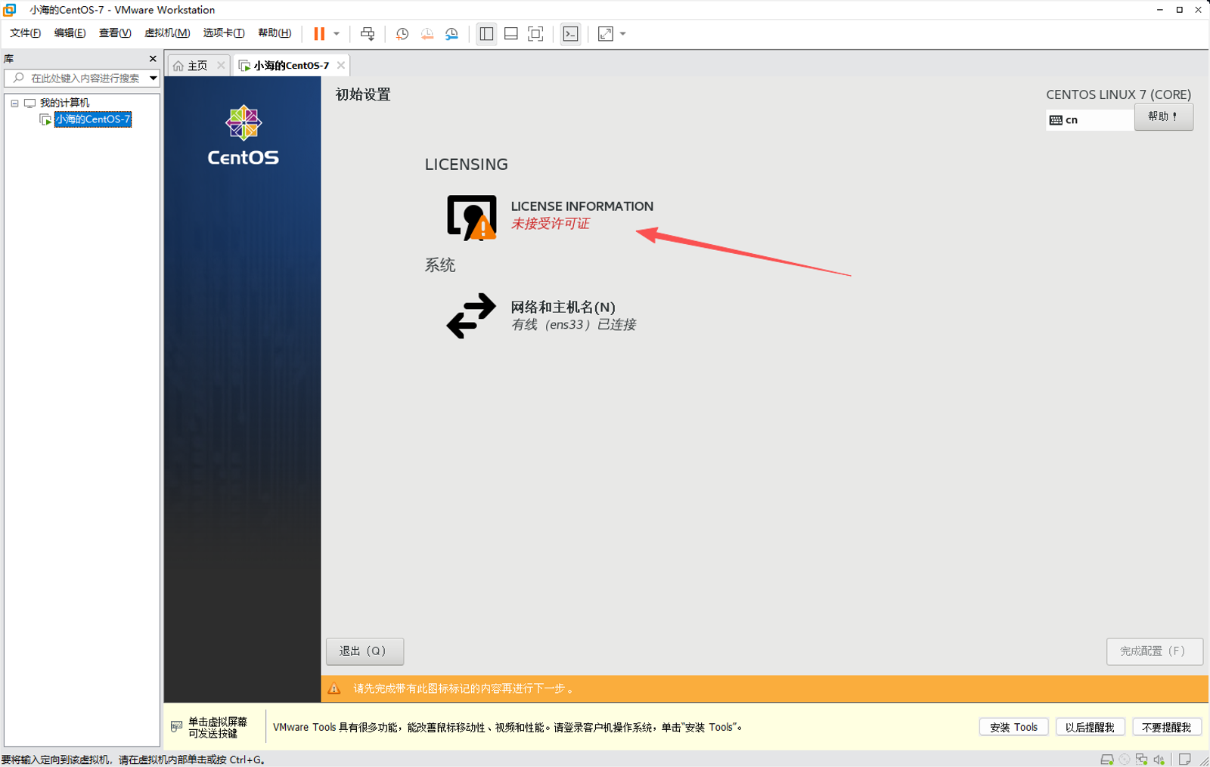
Task: Click the 不要提醒我 button
Action: click(1166, 727)
